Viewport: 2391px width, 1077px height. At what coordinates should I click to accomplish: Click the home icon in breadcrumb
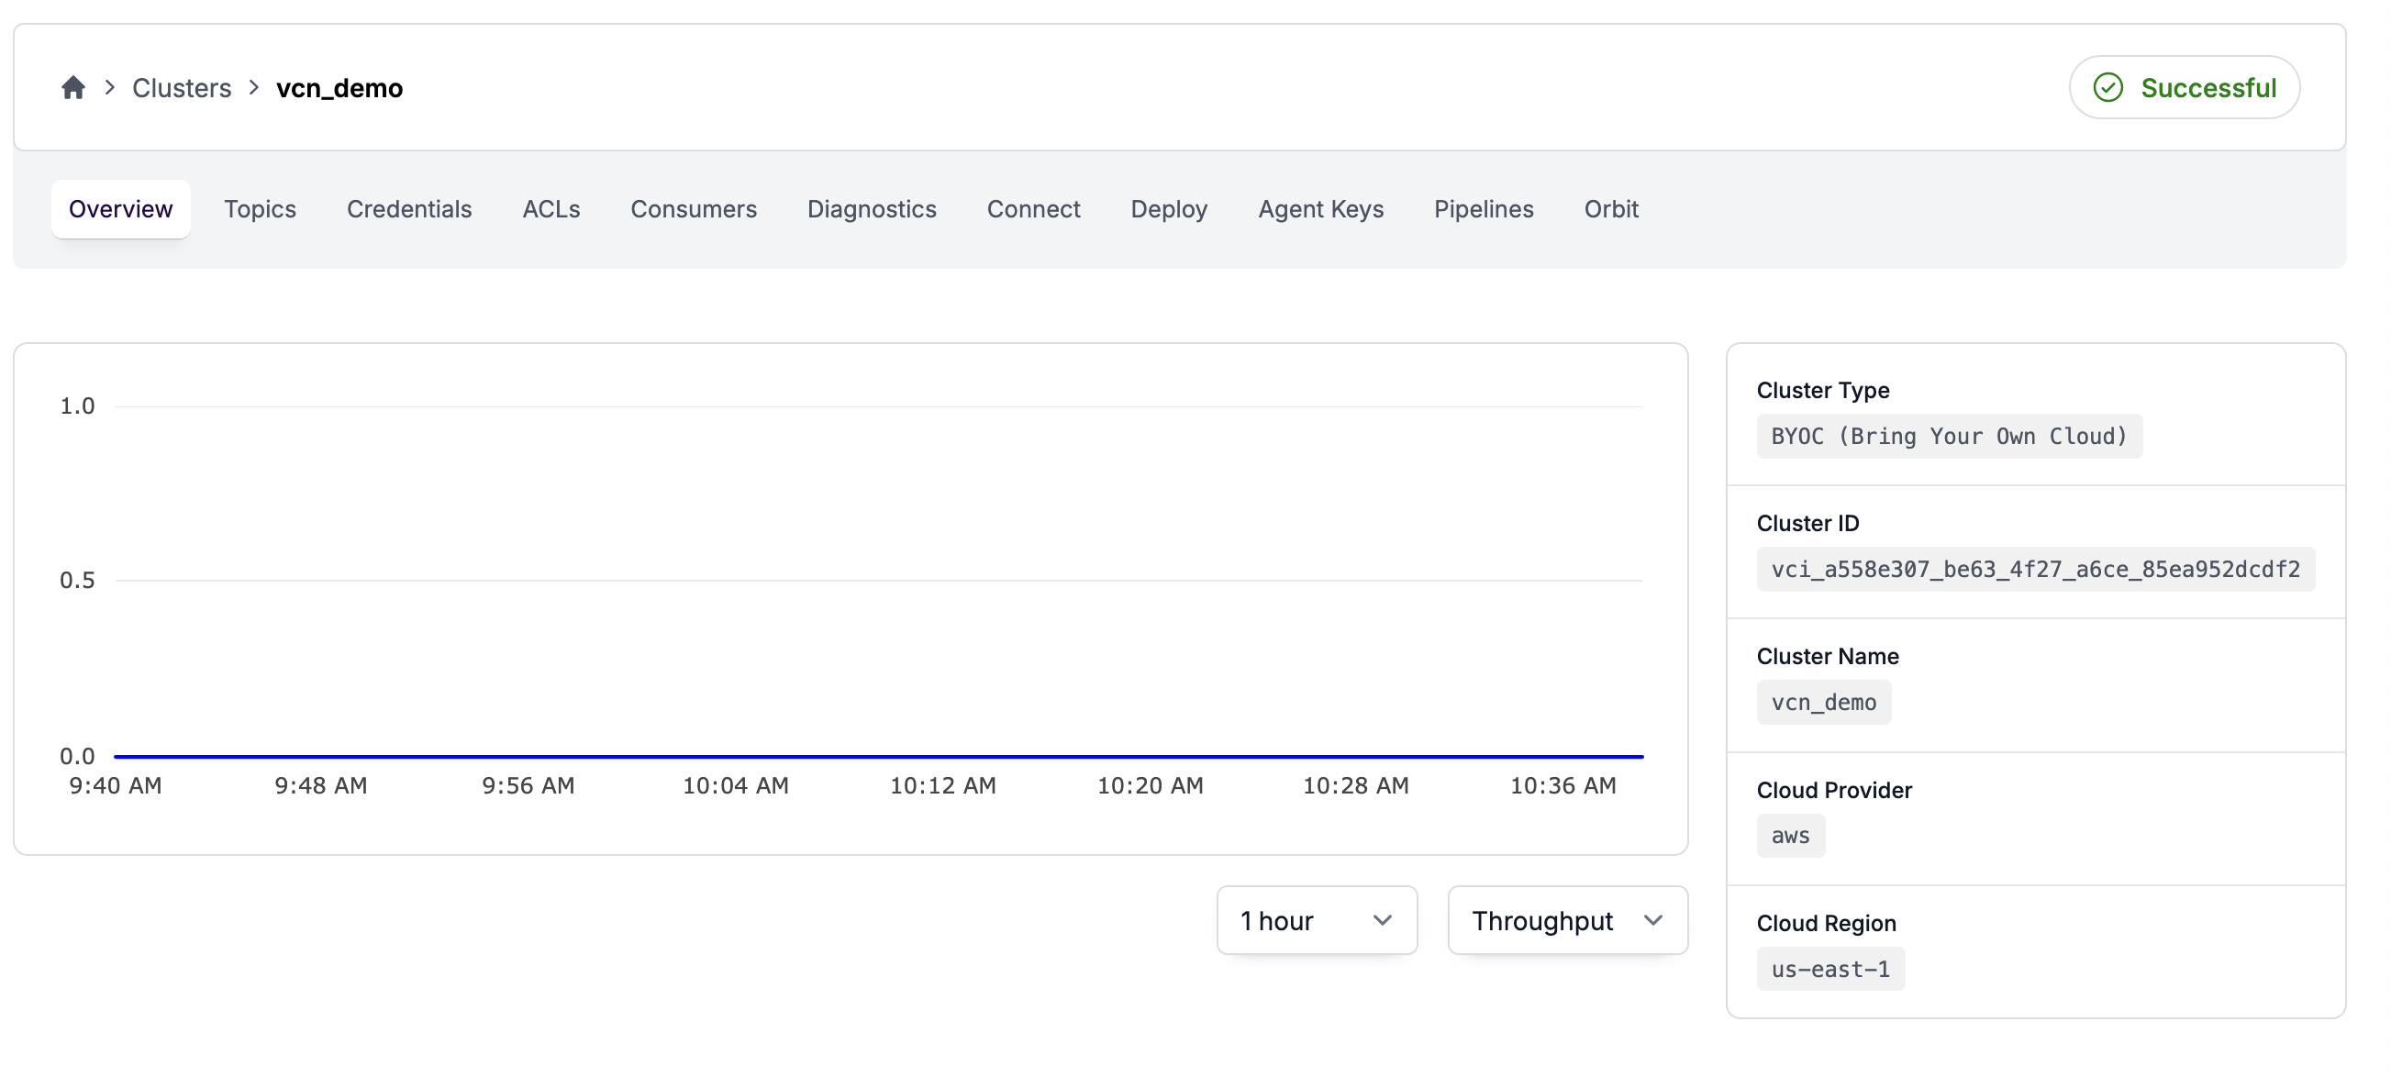(x=73, y=87)
